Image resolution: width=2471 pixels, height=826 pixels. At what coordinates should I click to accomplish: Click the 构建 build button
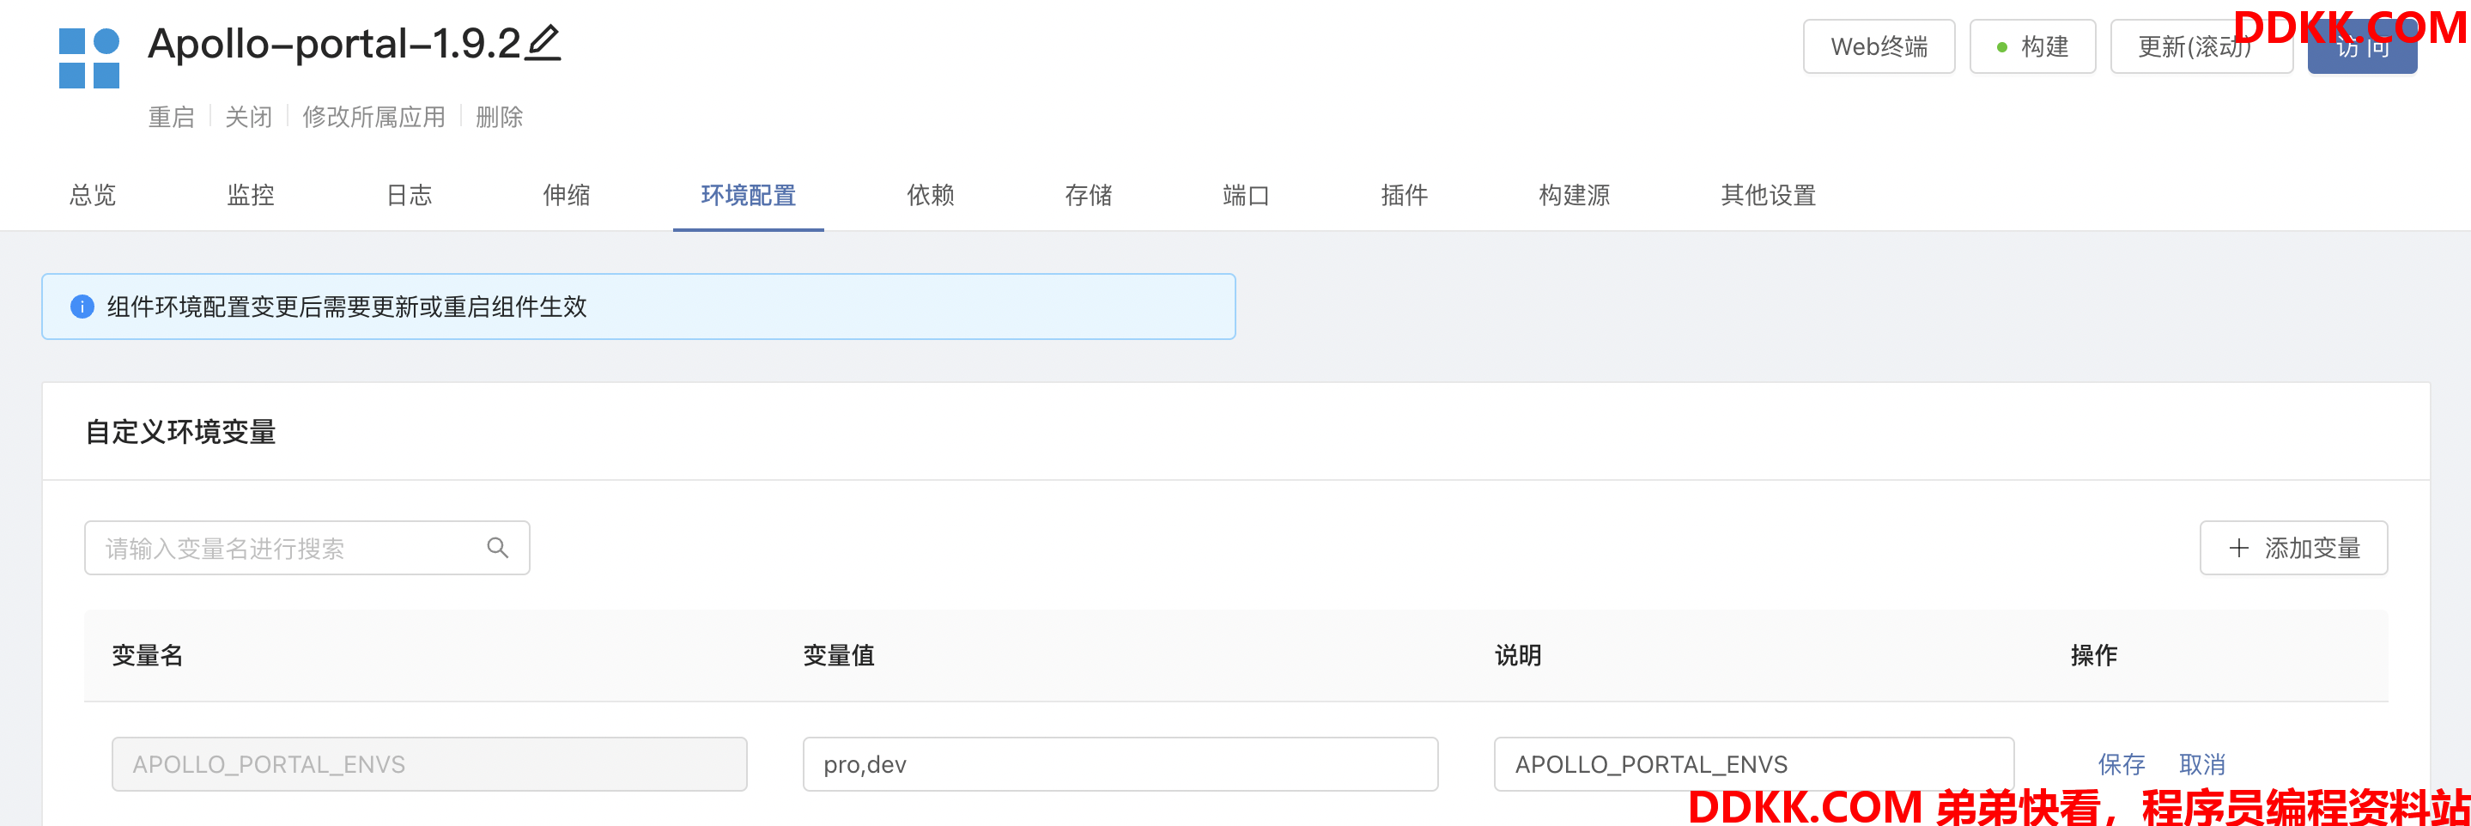coord(2031,46)
